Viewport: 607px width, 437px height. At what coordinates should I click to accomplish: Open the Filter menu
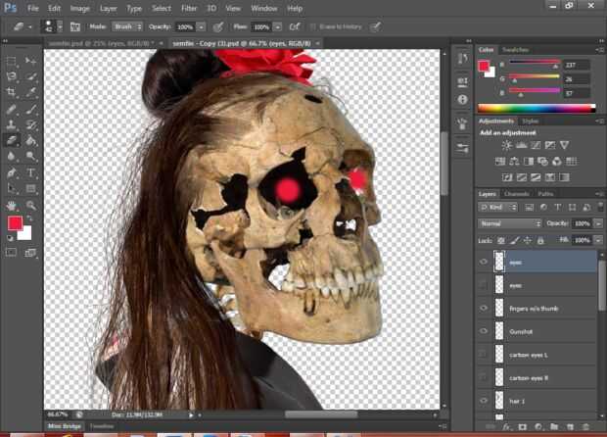189,8
